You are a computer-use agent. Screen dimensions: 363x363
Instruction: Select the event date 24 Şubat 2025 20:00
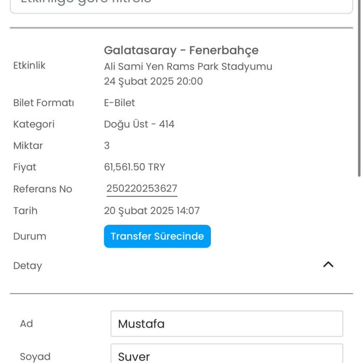(153, 81)
